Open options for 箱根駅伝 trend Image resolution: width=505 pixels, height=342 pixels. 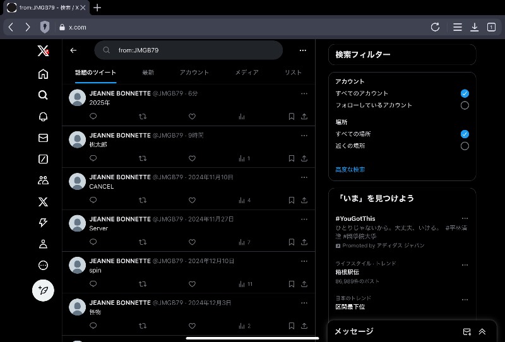465,265
